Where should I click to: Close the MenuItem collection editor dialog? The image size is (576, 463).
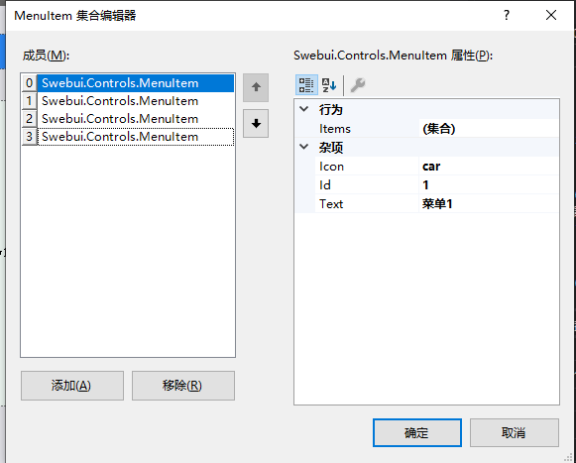tap(551, 16)
